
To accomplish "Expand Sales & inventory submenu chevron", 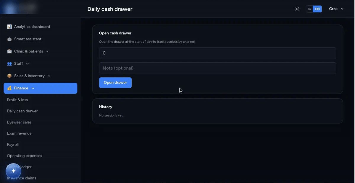I will [49, 76].
